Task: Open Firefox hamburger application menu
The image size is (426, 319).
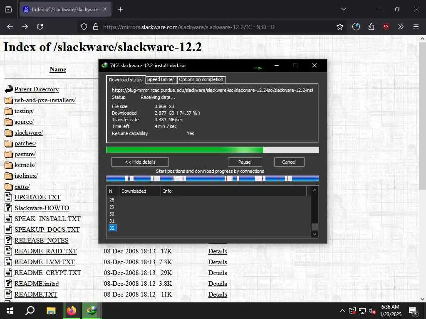Action: click(x=416, y=27)
